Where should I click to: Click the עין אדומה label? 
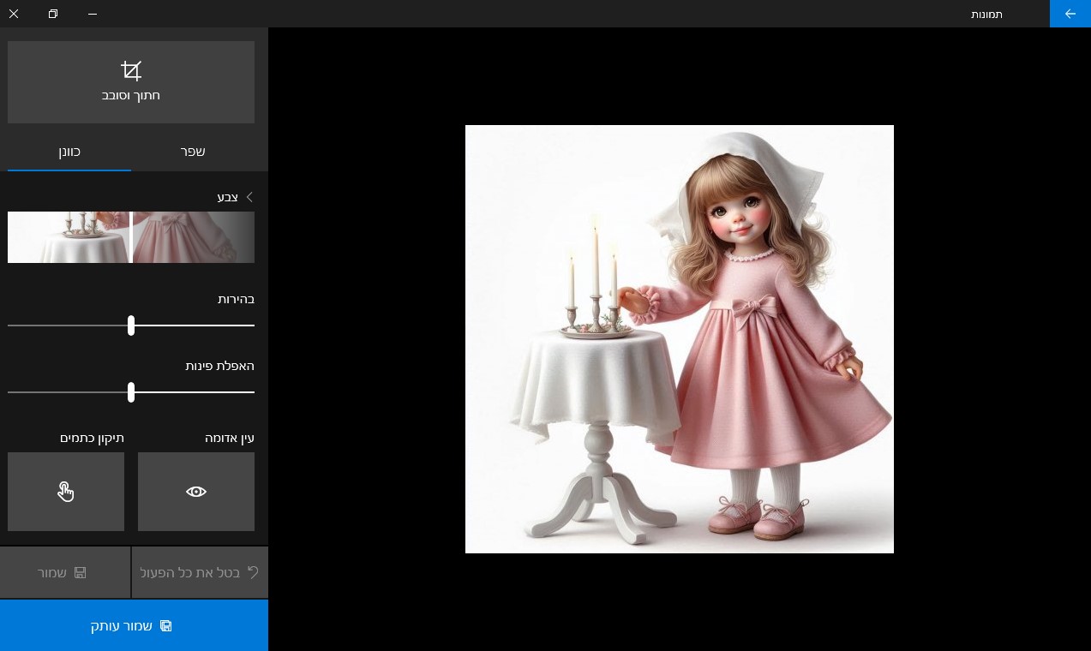tap(230, 438)
